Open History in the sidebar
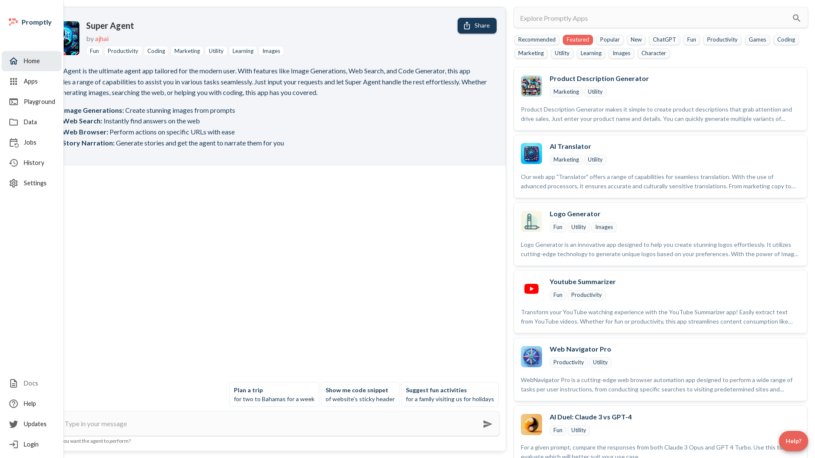The height and width of the screenshot is (458, 815). 31,163
